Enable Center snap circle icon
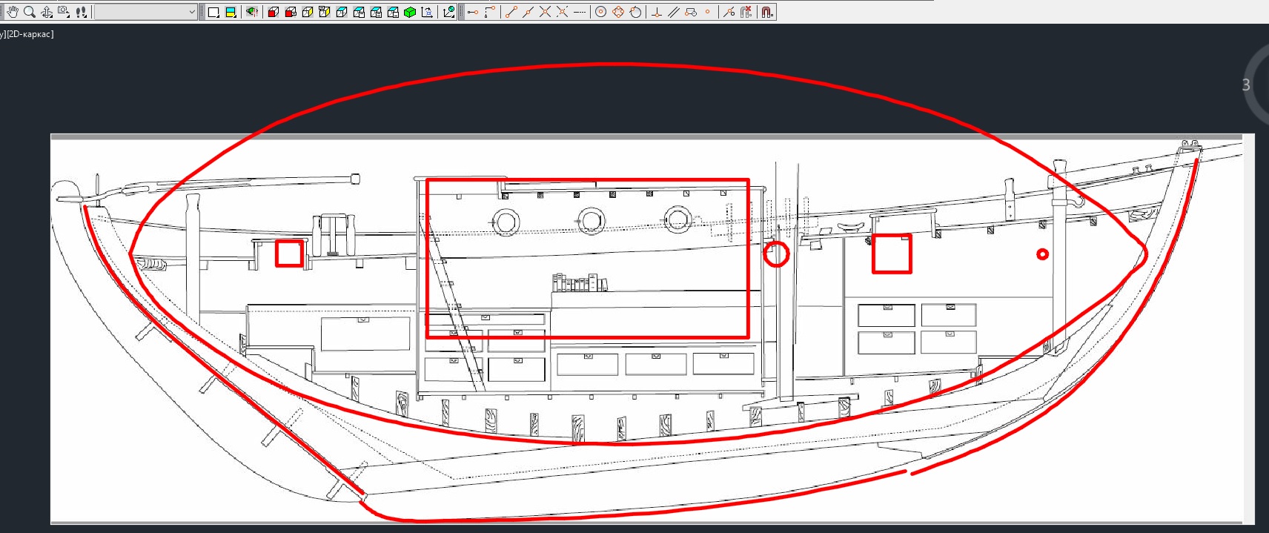 coord(601,12)
